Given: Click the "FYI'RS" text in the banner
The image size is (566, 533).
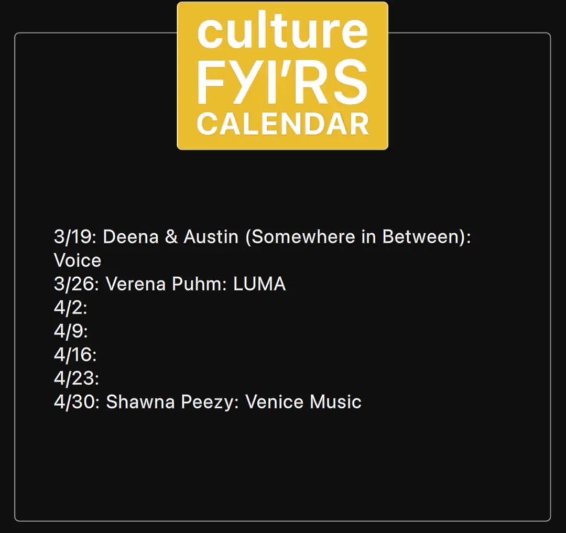Looking at the screenshot, I should (282, 81).
